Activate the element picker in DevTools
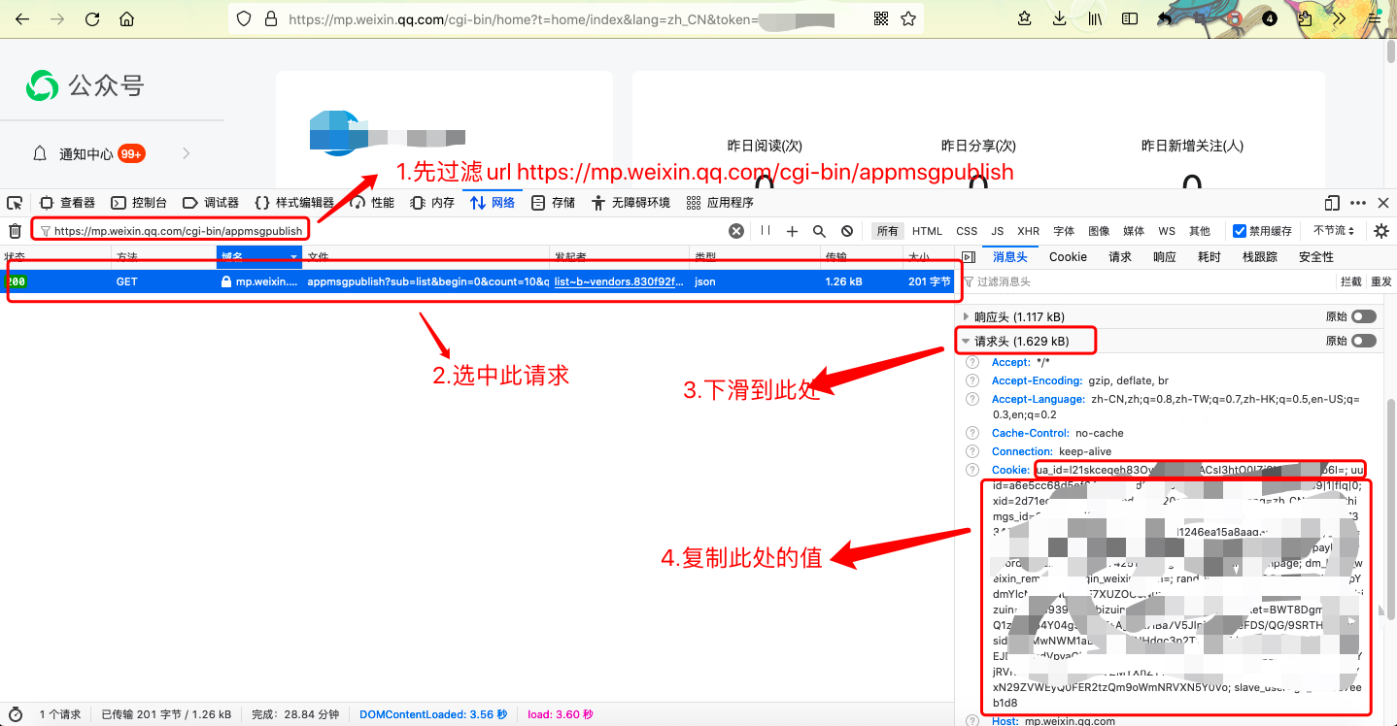The height and width of the screenshot is (726, 1397). pyautogui.click(x=15, y=203)
